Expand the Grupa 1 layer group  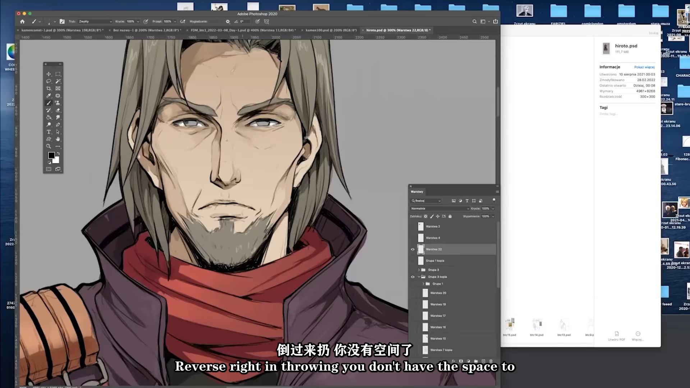(x=423, y=284)
